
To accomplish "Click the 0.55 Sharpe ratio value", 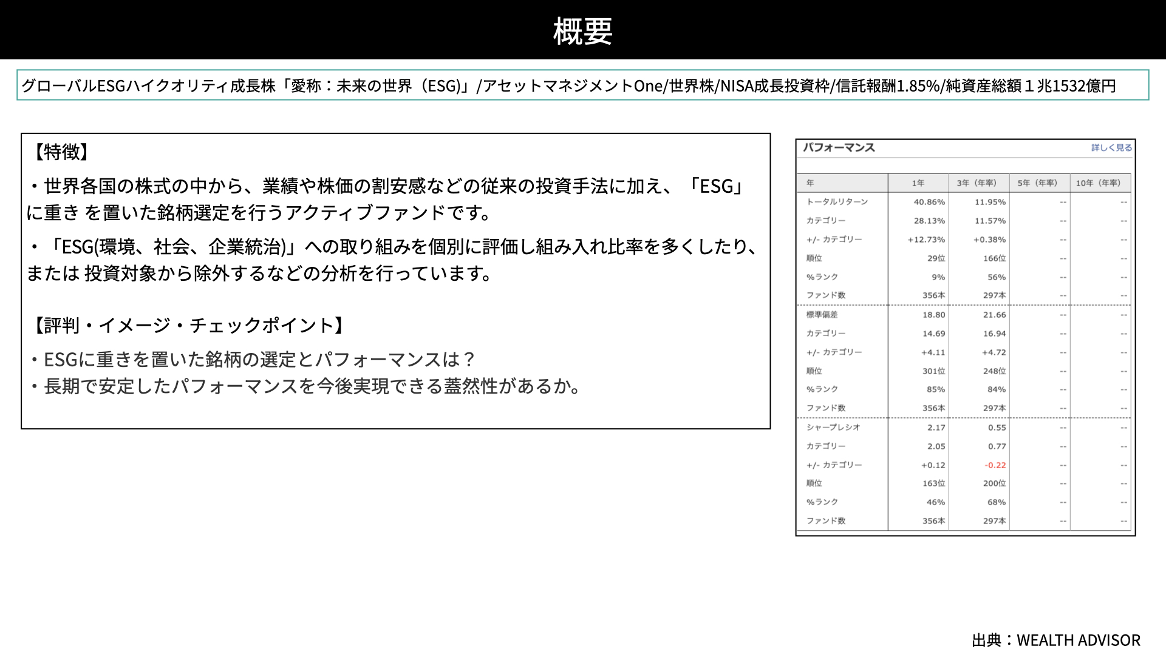I will pyautogui.click(x=997, y=428).
